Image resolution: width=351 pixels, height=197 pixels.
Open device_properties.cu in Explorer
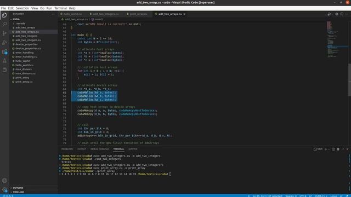[x=28, y=49]
